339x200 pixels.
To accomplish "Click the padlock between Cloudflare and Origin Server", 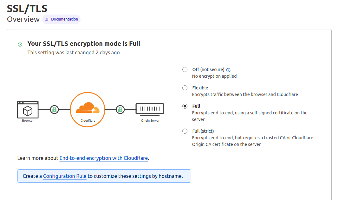I will [x=121, y=109].
